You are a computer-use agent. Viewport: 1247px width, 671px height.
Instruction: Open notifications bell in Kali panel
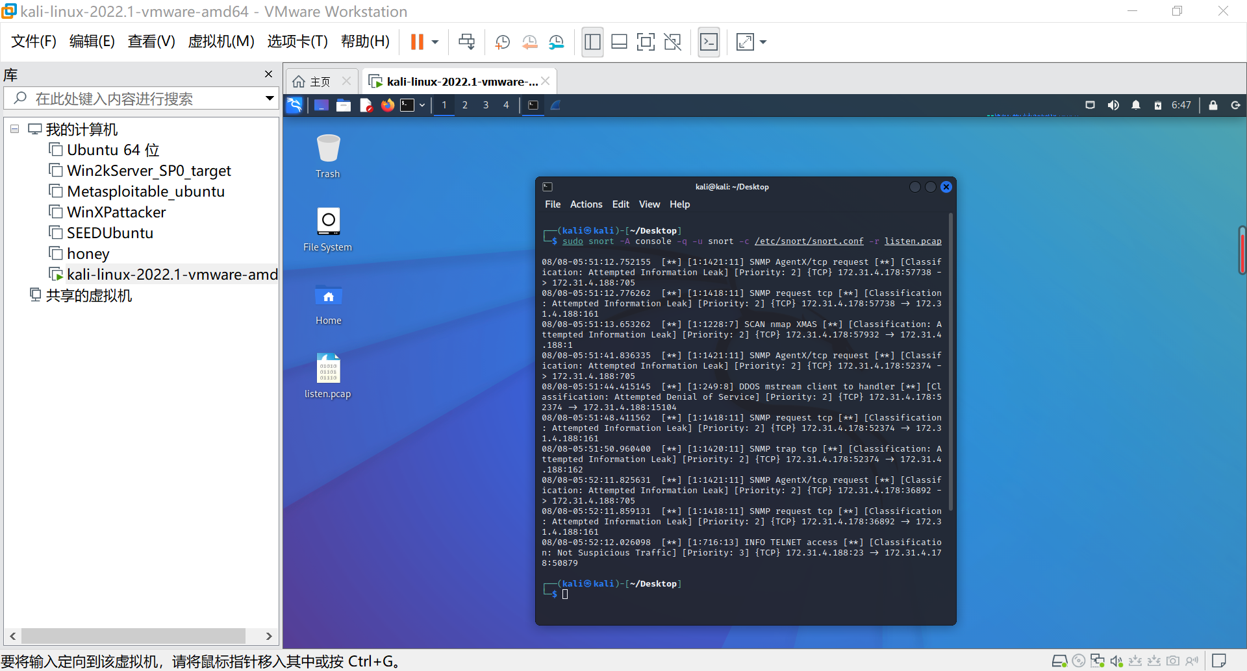click(x=1136, y=105)
